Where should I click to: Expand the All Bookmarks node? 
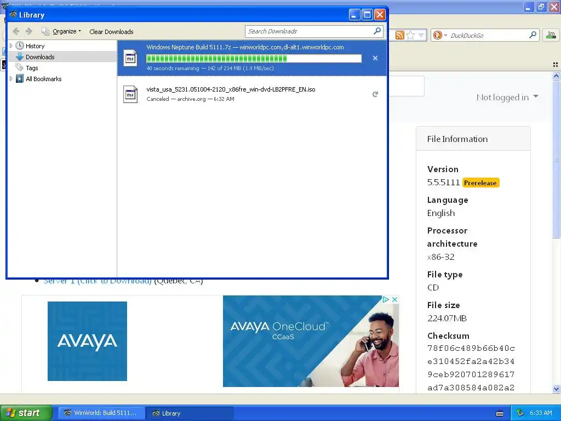tap(11, 79)
